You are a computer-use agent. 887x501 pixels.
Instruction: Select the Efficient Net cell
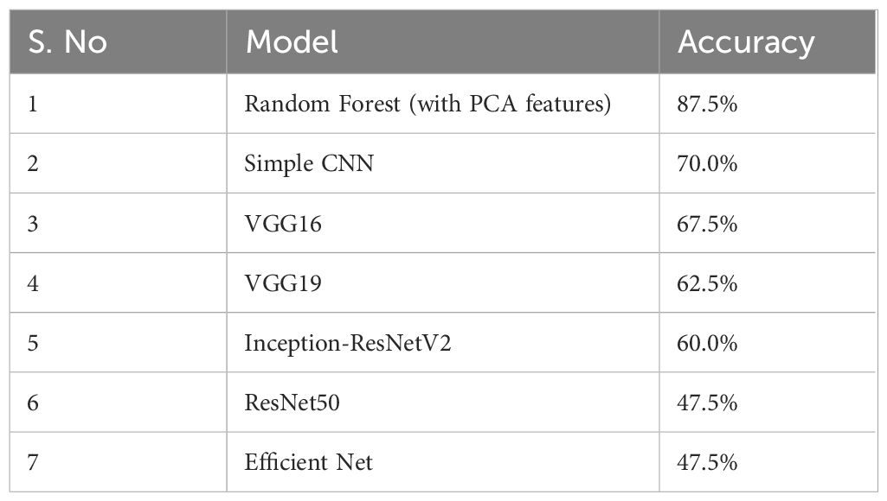pyautogui.click(x=309, y=462)
